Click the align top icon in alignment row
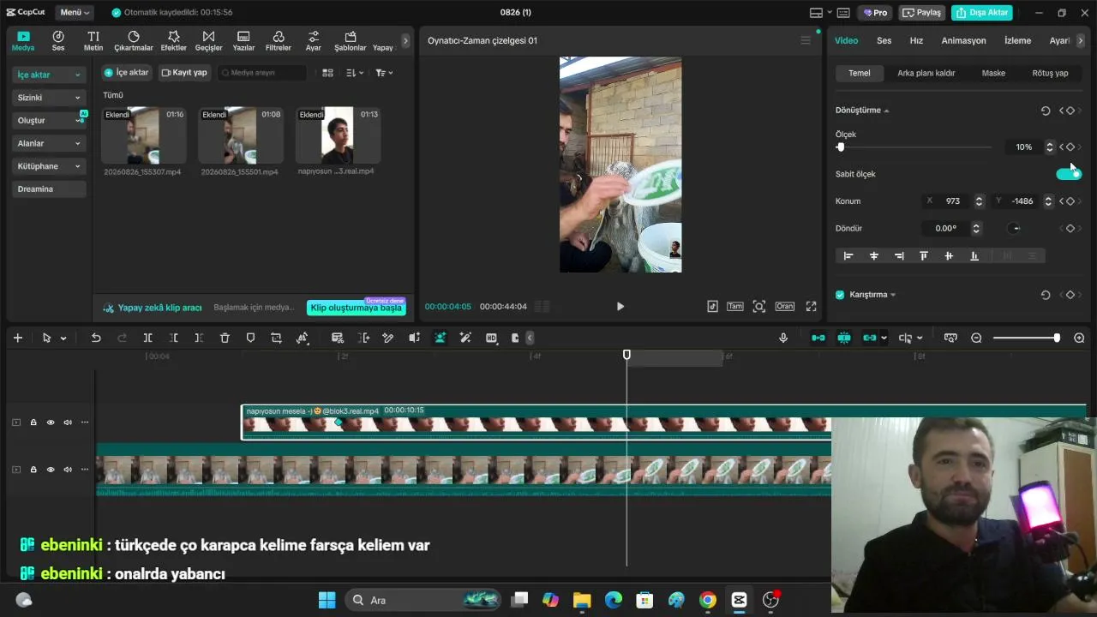Image resolution: width=1097 pixels, height=617 pixels. [x=923, y=255]
